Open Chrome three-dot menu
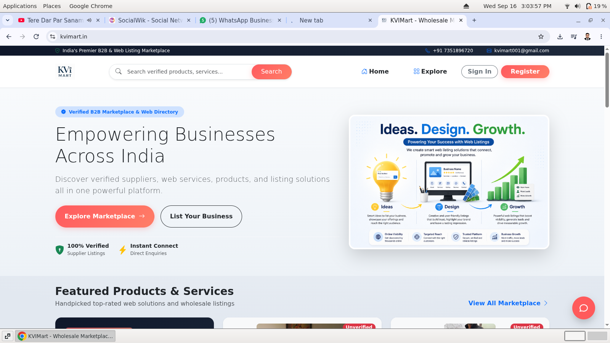The image size is (610, 343). click(x=601, y=37)
